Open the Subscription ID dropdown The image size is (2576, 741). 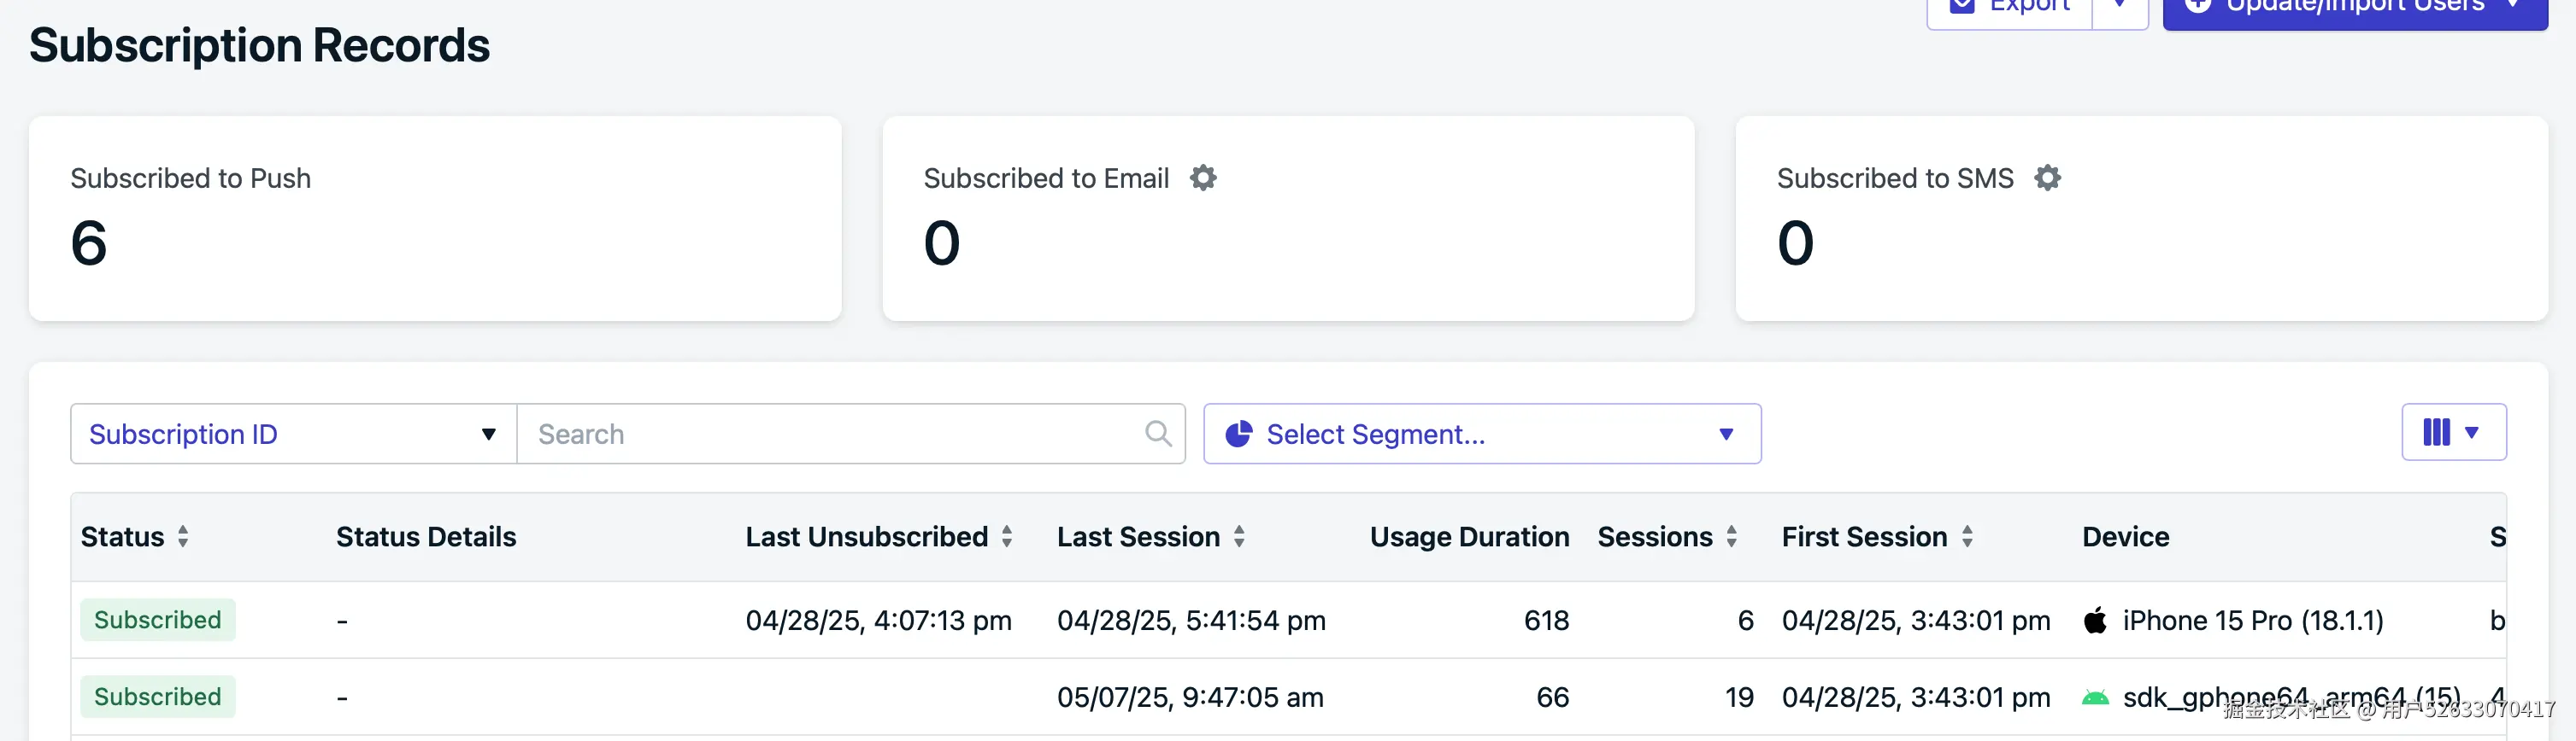coord(293,434)
